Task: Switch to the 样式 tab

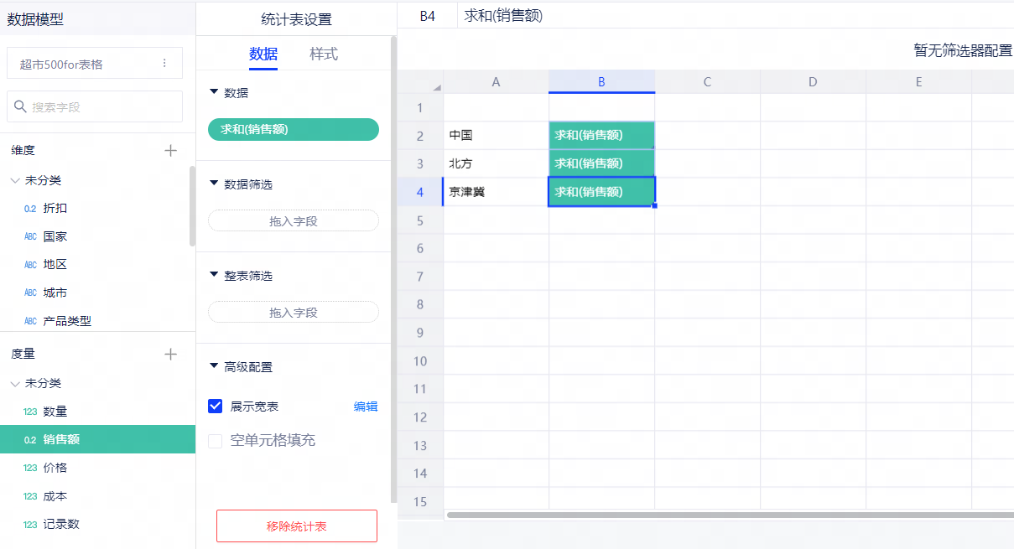Action: (x=324, y=54)
